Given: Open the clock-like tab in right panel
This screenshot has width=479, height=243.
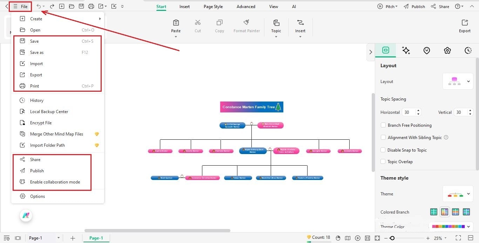Looking at the screenshot, I should (468, 50).
